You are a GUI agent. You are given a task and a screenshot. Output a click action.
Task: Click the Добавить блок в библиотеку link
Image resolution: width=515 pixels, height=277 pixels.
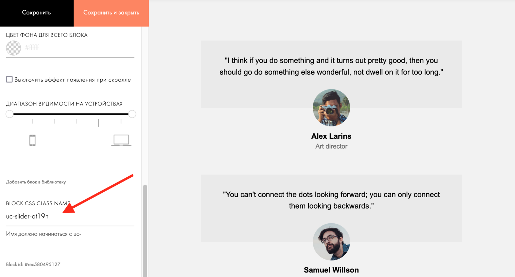coord(36,182)
